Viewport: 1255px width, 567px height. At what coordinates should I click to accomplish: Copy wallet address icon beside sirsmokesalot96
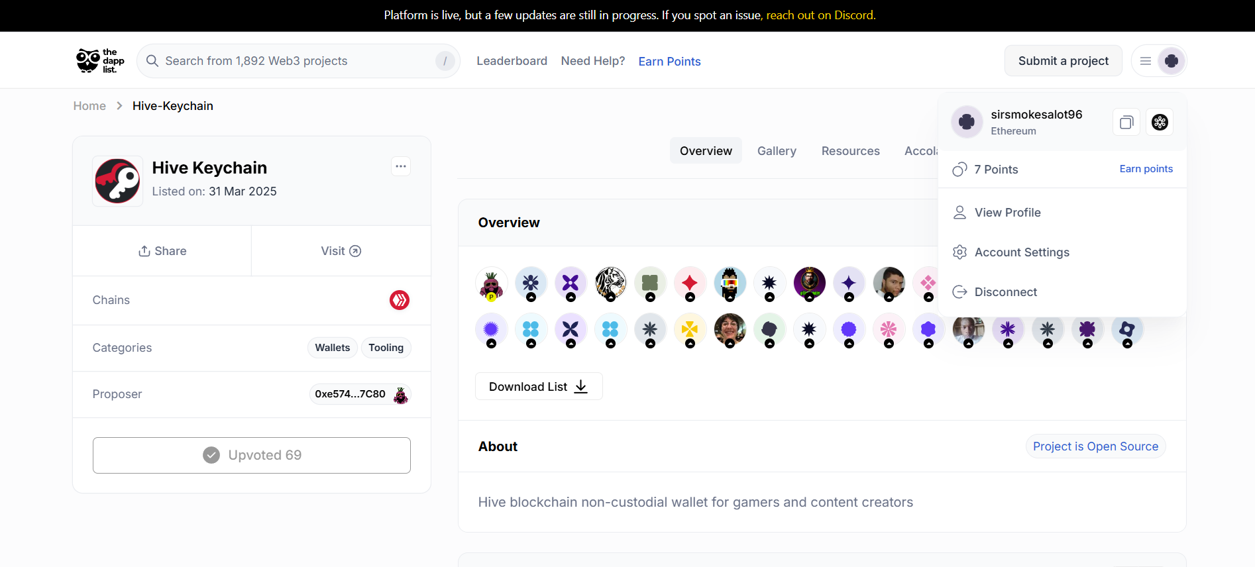click(1126, 123)
